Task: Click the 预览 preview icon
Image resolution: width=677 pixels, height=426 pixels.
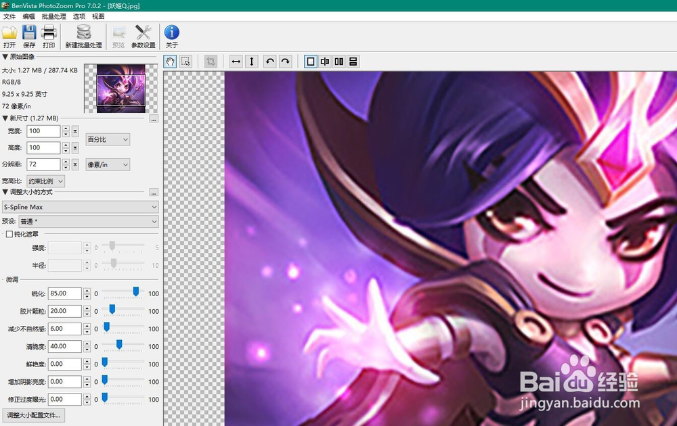Action: (x=118, y=37)
